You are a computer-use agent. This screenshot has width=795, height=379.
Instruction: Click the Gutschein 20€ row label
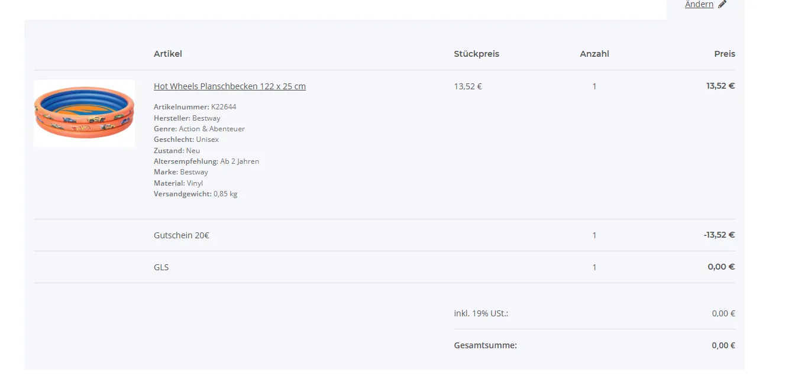[181, 235]
